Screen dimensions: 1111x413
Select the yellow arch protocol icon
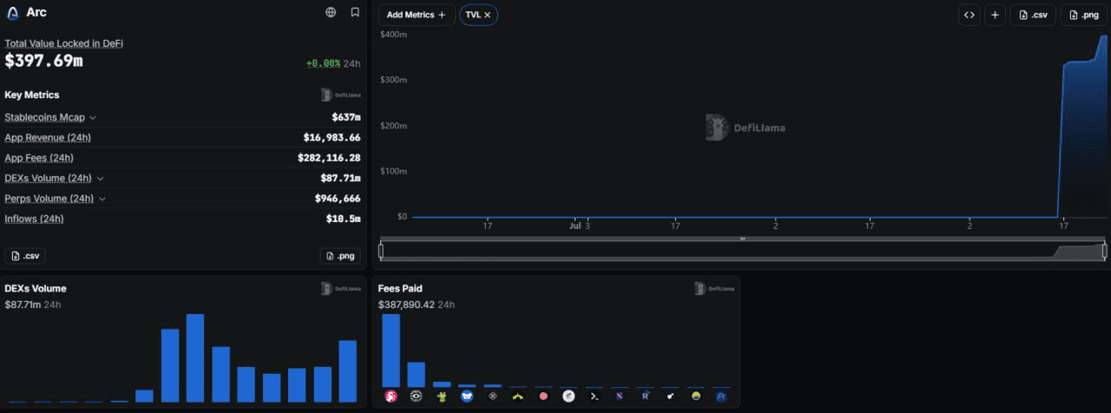(x=518, y=397)
